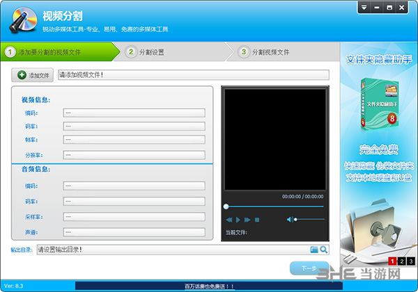Select ad banner page 2

(x=401, y=261)
